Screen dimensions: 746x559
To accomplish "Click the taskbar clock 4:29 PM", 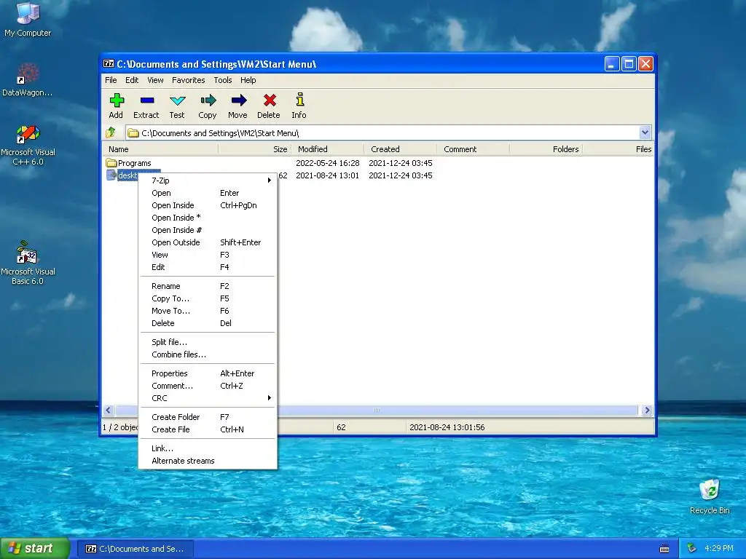I will (719, 548).
